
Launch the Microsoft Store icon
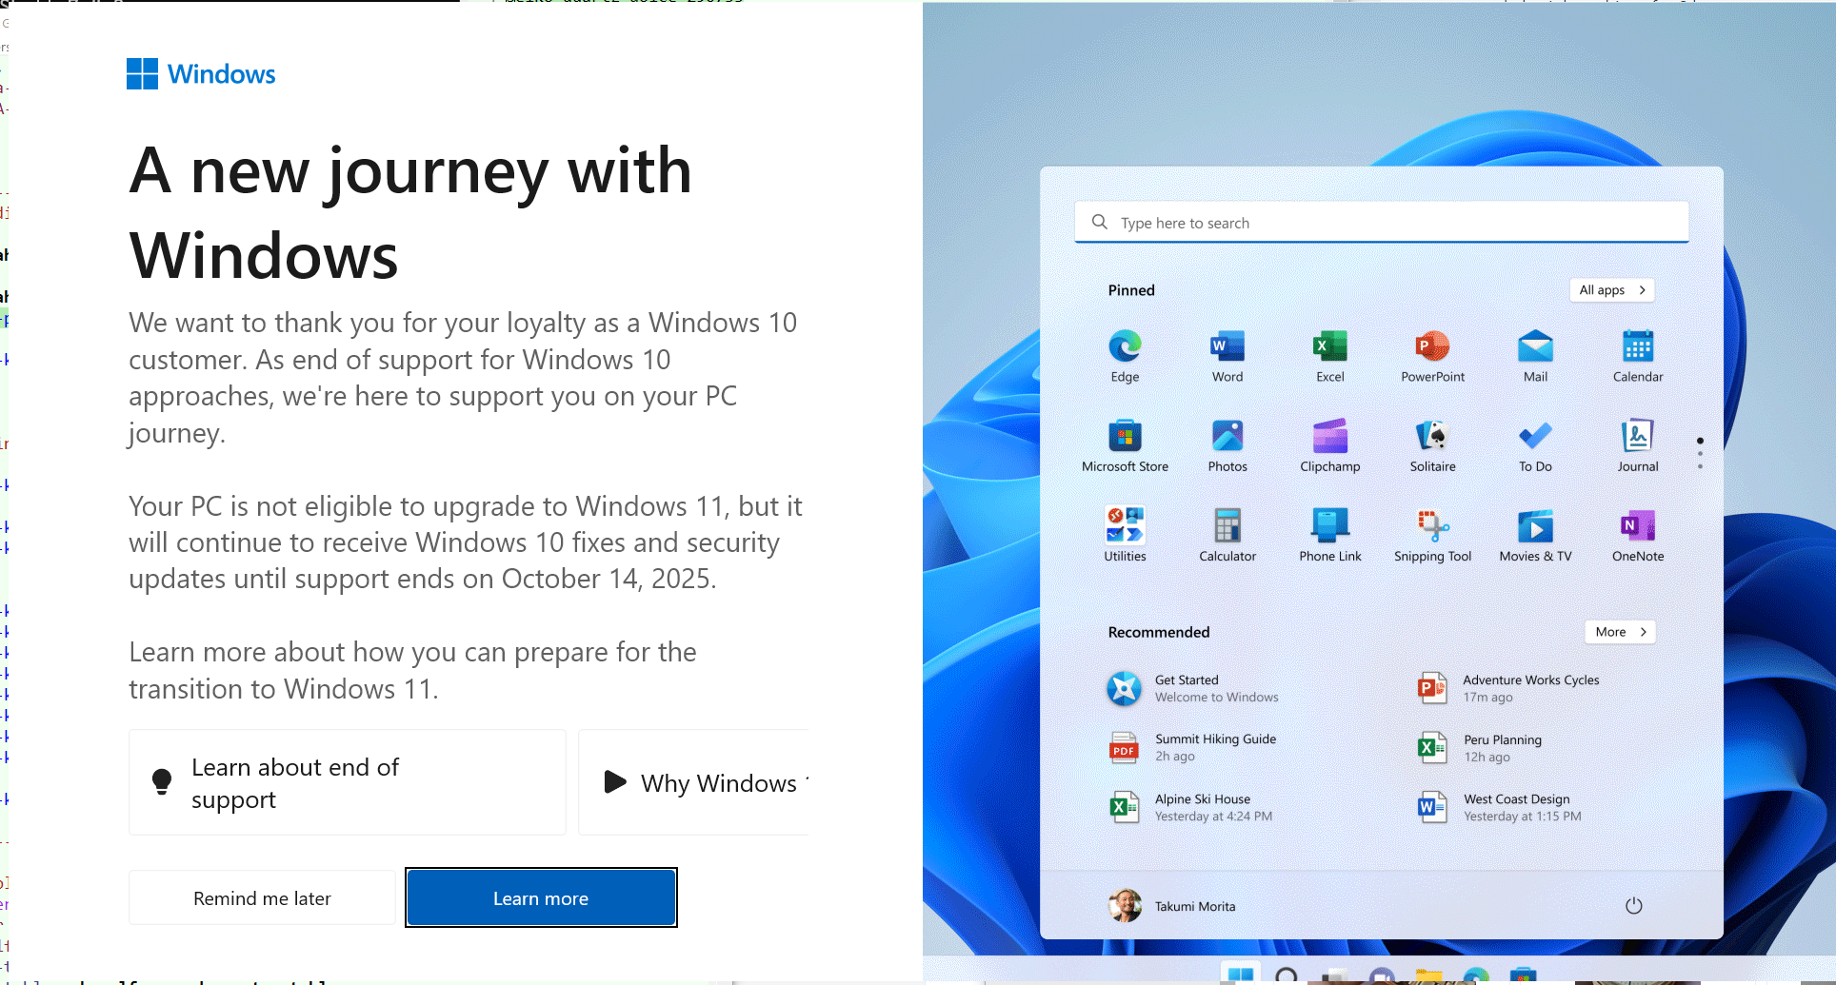(x=1125, y=436)
